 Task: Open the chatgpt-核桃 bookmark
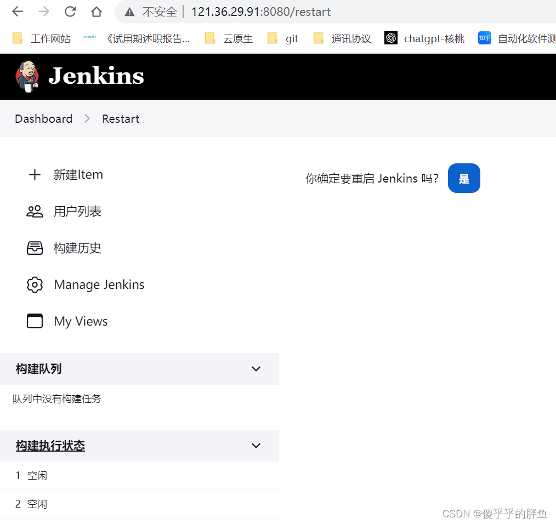424,38
